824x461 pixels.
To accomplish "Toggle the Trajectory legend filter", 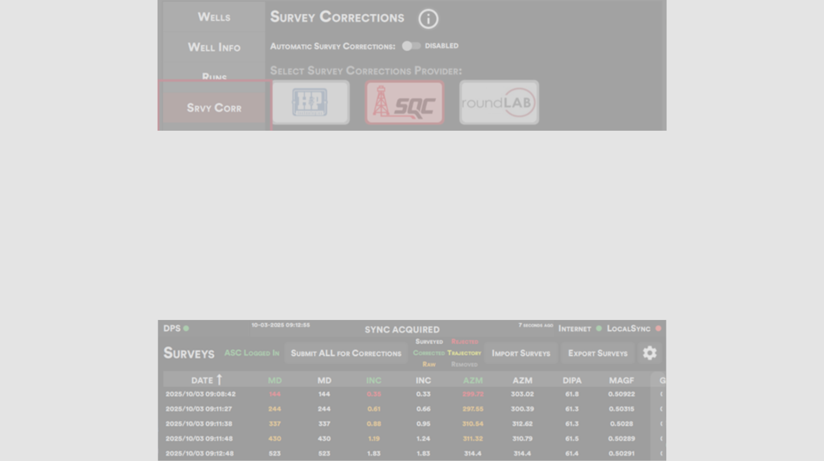I will [464, 353].
